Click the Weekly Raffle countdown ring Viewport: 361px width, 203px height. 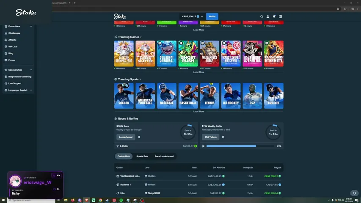273,132
